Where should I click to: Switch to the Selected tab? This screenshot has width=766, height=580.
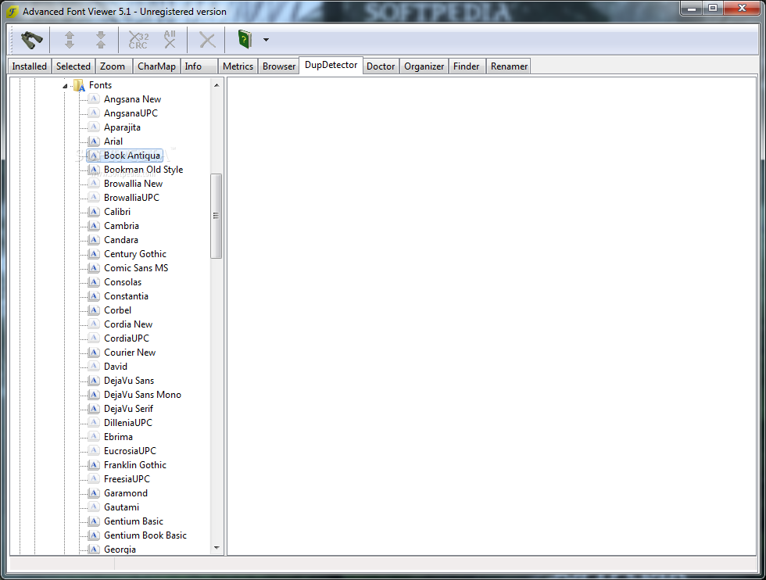tap(73, 66)
